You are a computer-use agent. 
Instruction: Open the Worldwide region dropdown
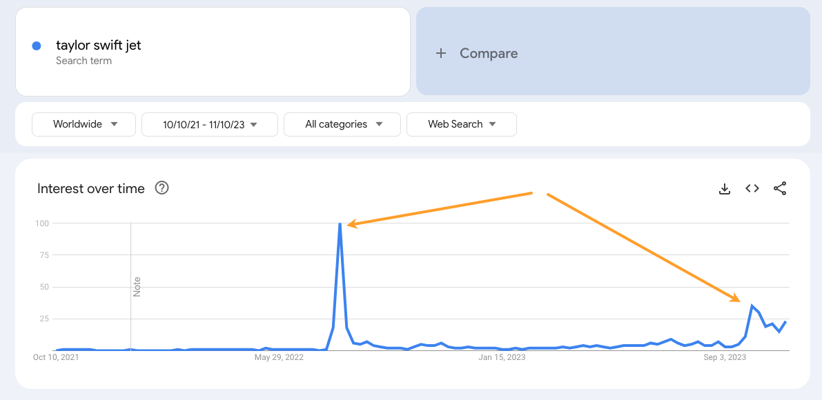[x=83, y=124]
